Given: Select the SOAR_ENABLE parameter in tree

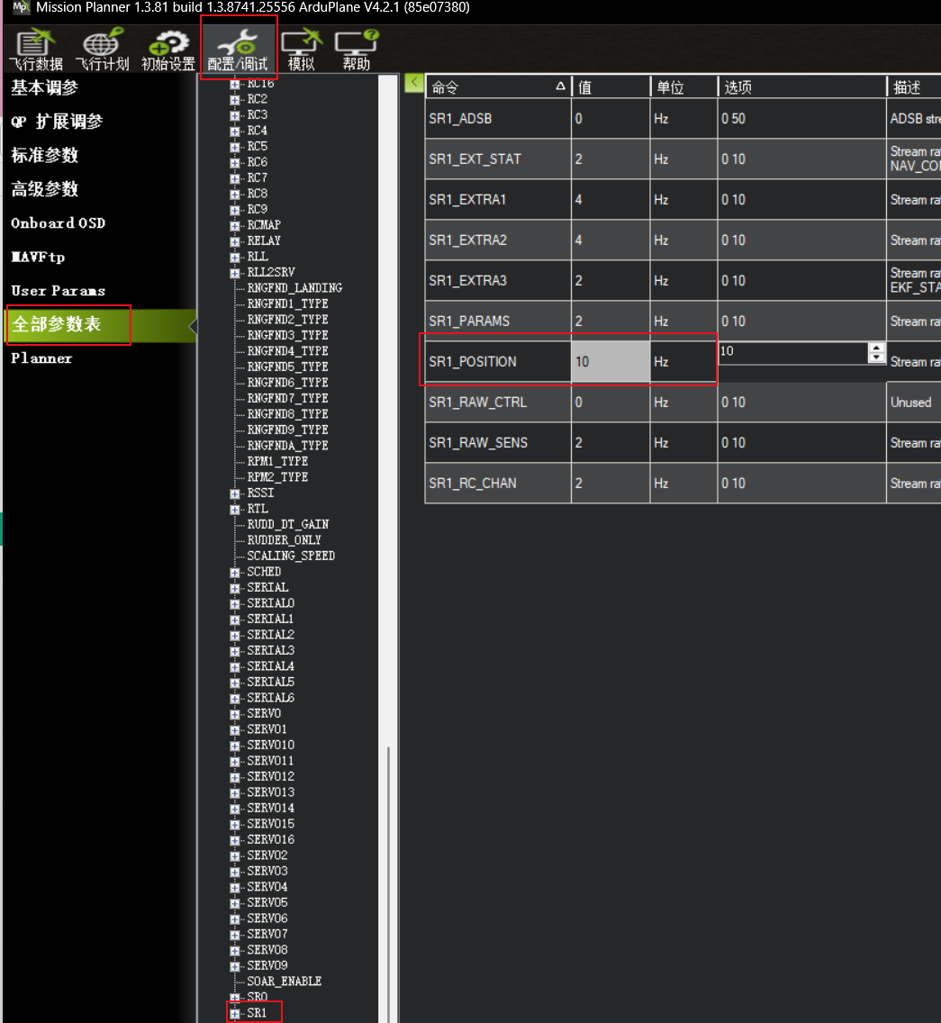Looking at the screenshot, I should point(284,982).
